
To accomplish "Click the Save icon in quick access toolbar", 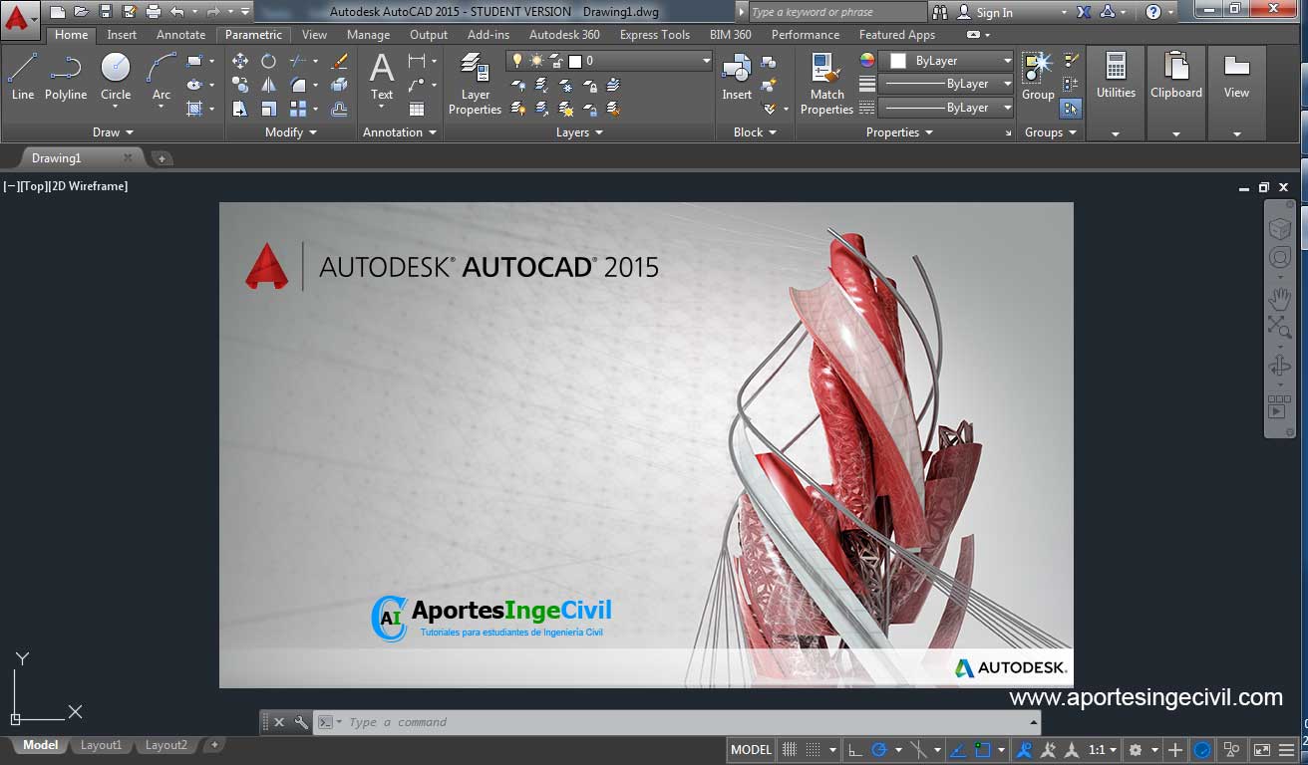I will 105,12.
